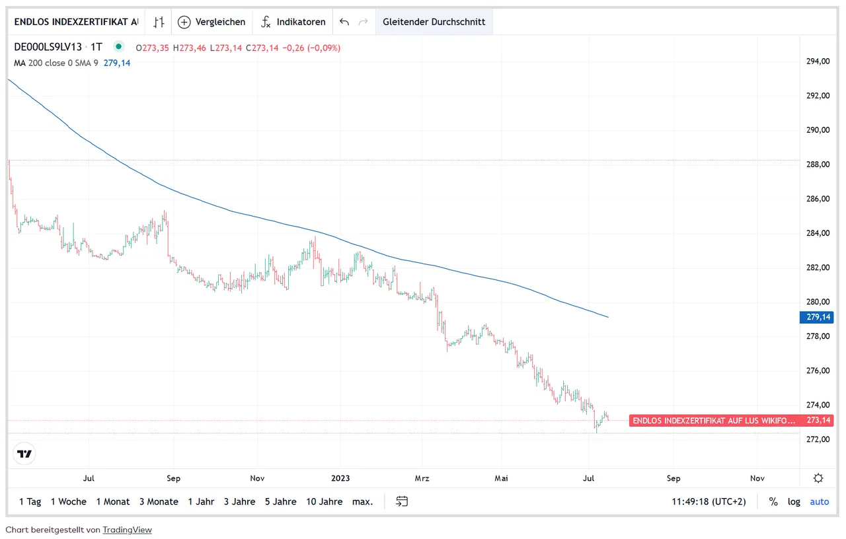Click the 288,00 price axis label
This screenshot has height=539, width=846.
point(818,164)
